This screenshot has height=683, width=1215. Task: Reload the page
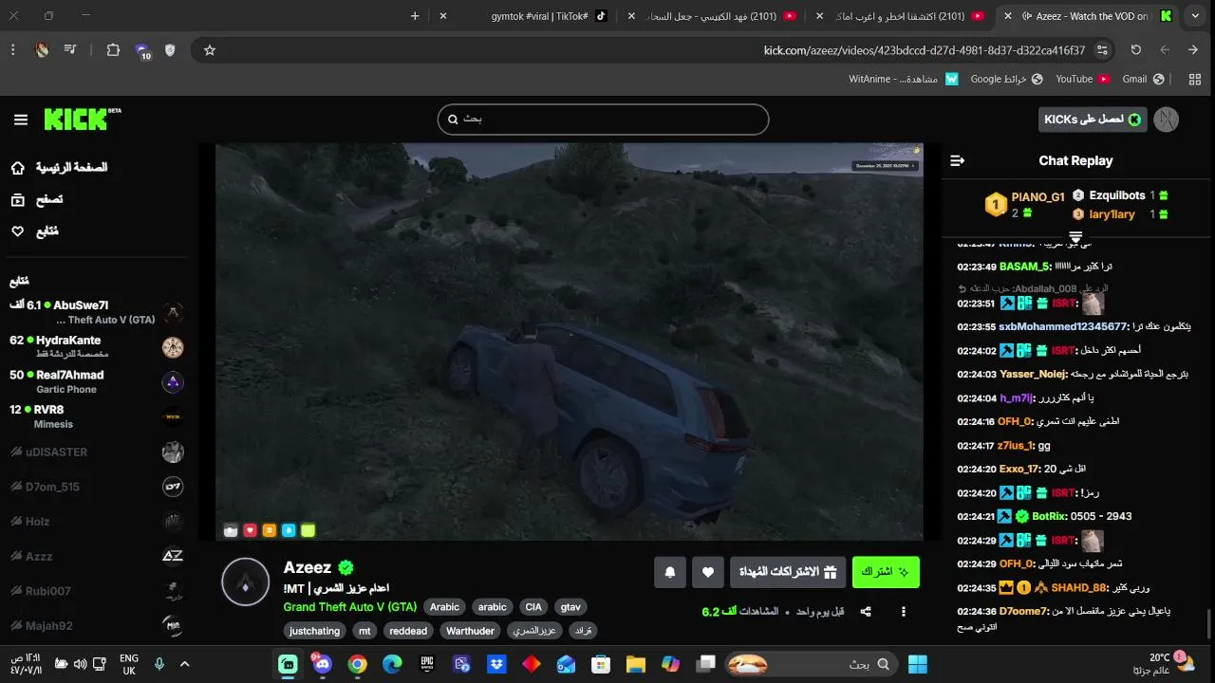point(1136,50)
